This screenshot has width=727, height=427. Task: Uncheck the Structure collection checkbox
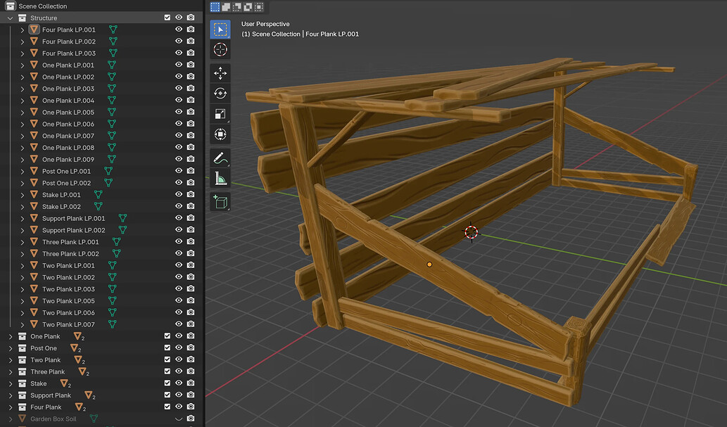point(167,18)
